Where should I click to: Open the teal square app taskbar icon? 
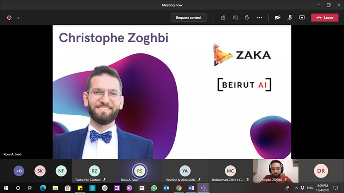pyautogui.click(x=92, y=188)
